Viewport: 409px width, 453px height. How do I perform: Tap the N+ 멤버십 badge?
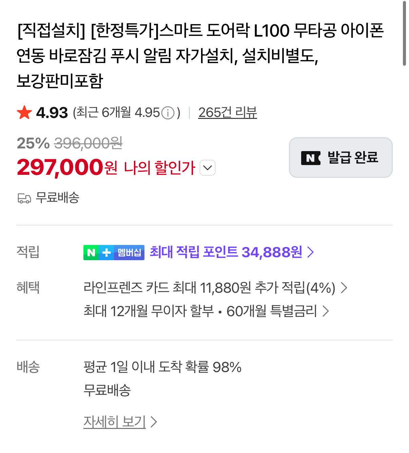(114, 252)
